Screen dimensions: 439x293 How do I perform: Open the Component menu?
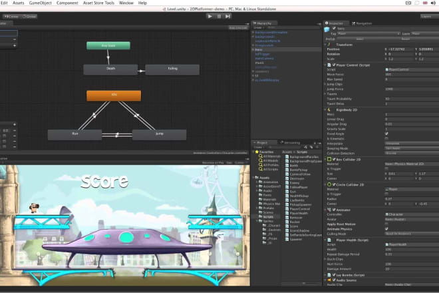pos(67,3)
